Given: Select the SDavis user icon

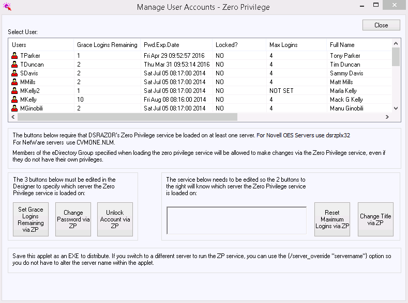Looking at the screenshot, I should click(x=15, y=73).
